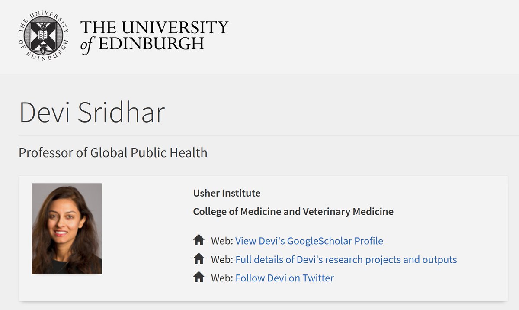The height and width of the screenshot is (310, 519).
Task: Open the Follow Devi on Twitter link
Action: click(x=285, y=278)
